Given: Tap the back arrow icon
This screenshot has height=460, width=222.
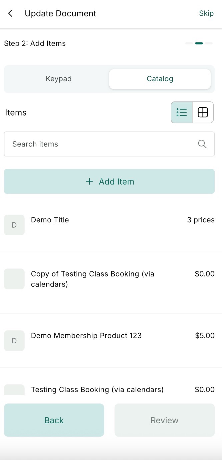Looking at the screenshot, I should click(x=10, y=13).
